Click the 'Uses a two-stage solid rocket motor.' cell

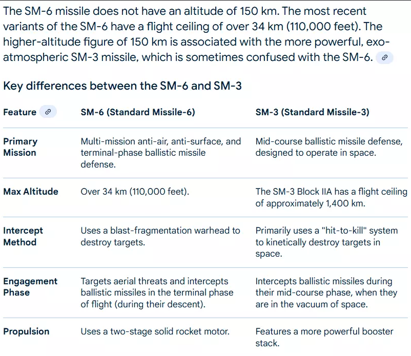(155, 331)
